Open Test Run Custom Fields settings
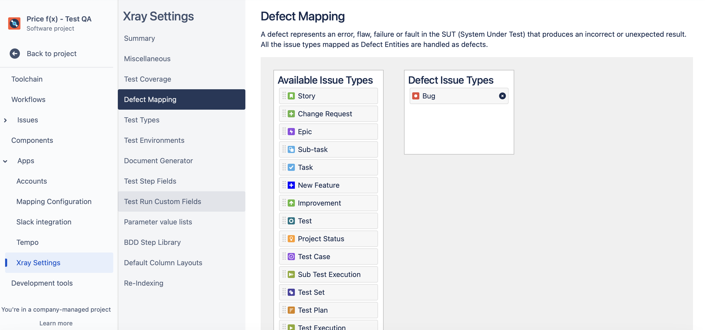 coord(162,202)
